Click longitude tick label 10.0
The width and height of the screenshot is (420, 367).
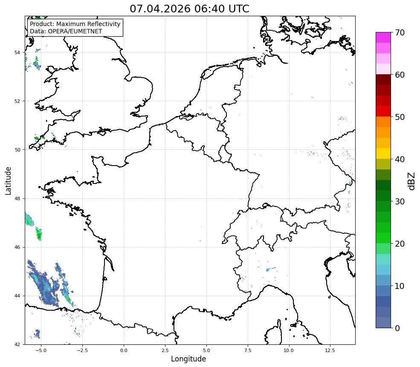pyautogui.click(x=289, y=350)
